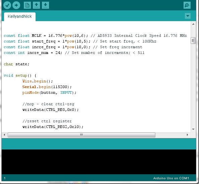Viewport: 199px width, 184px height.
Task: Click the Verify checkmark button
Action: [7, 5]
